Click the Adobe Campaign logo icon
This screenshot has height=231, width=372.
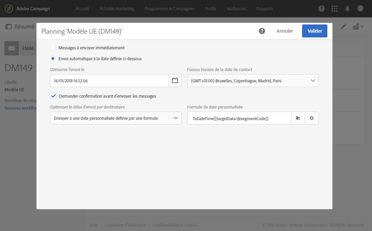click(x=9, y=9)
